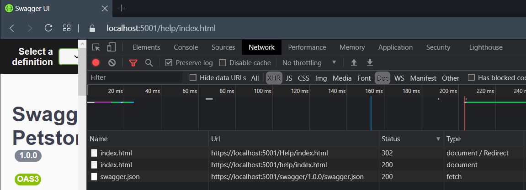526x190 pixels.
Task: Open the Performance tab
Action: (307, 47)
